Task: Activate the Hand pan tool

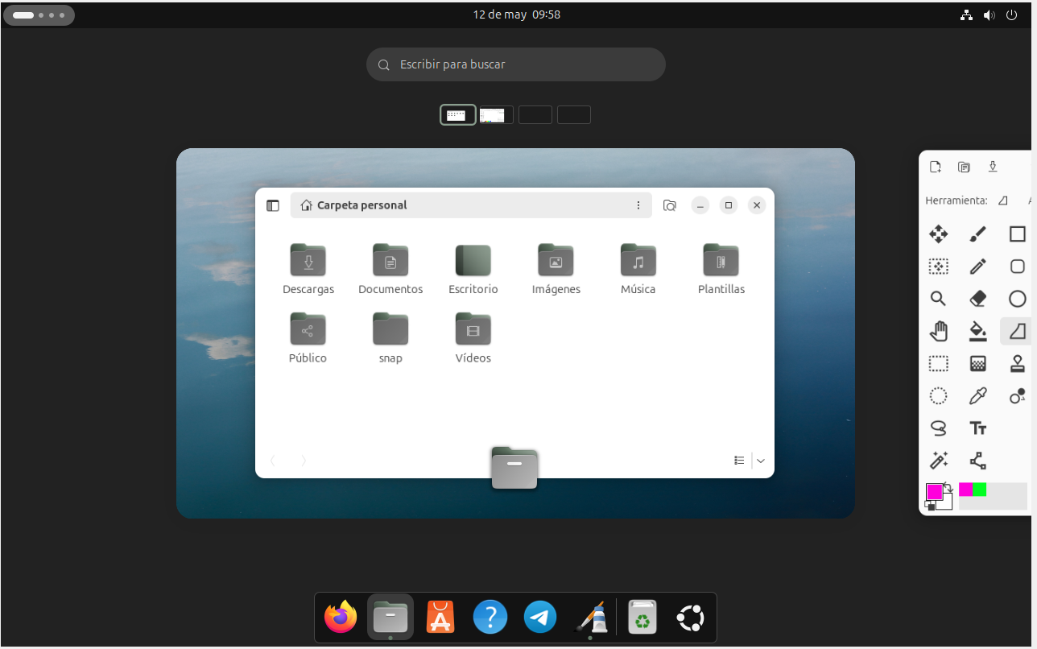Action: coord(938,331)
